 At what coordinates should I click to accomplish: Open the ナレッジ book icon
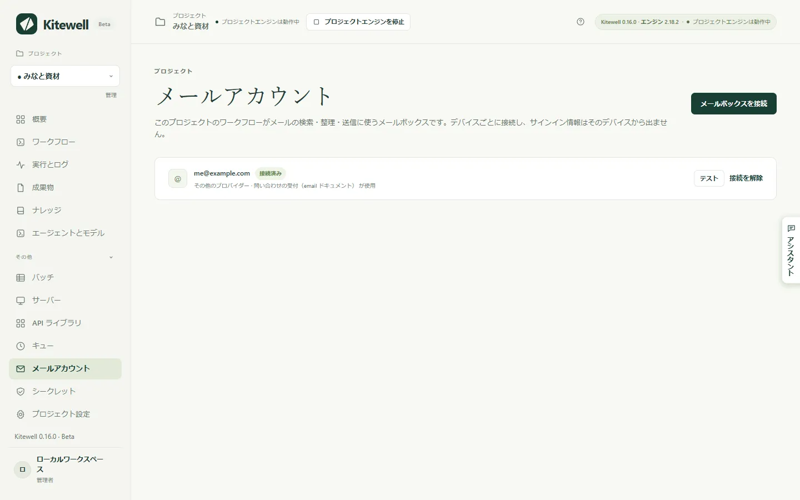(x=21, y=211)
